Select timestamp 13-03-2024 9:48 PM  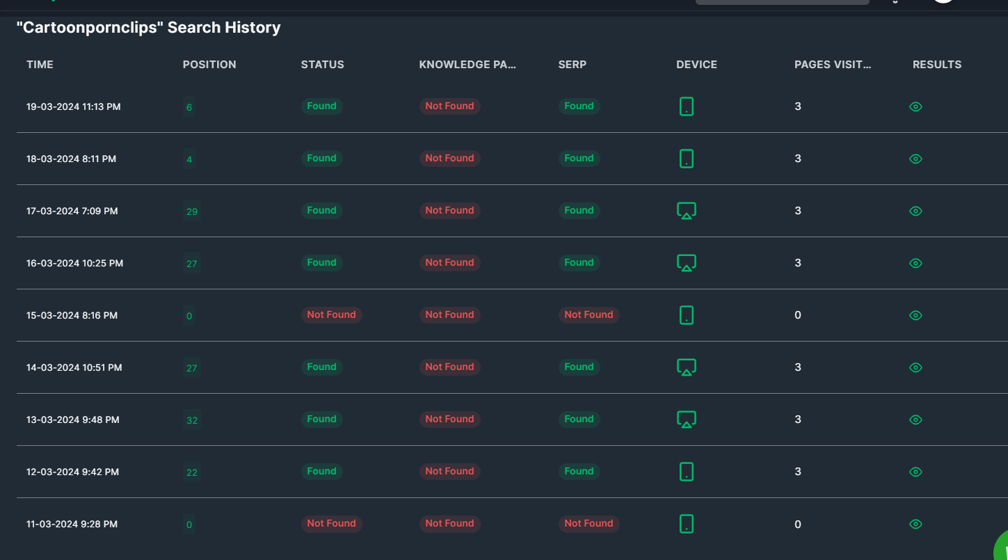click(x=73, y=420)
